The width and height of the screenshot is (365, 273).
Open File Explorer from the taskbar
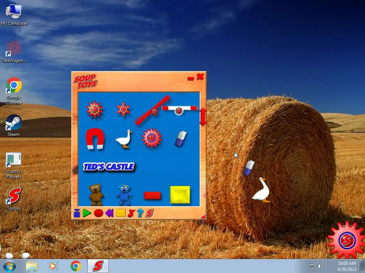pyautogui.click(x=32, y=266)
